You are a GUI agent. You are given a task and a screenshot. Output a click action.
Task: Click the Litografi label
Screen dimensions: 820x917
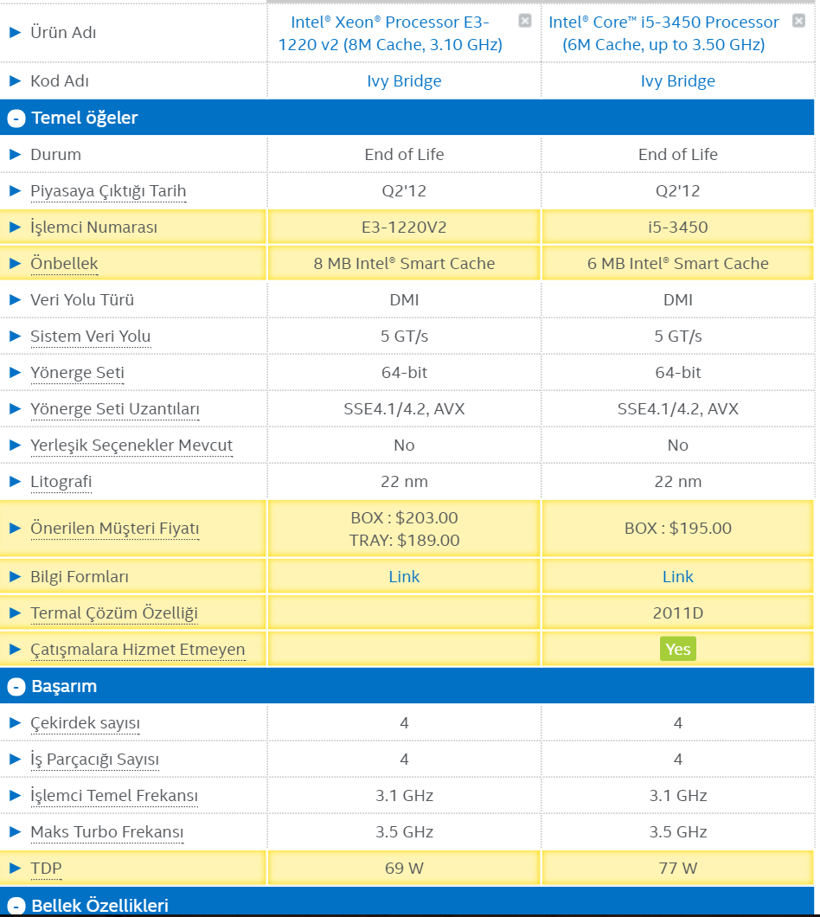(61, 482)
